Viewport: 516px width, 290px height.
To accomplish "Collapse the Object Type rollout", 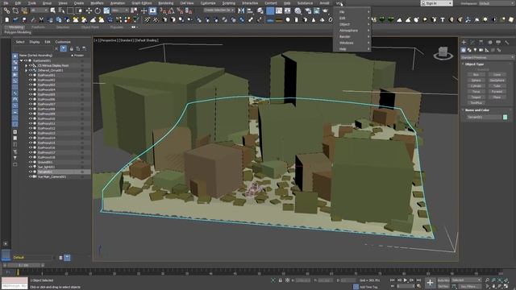I will 474,64.
